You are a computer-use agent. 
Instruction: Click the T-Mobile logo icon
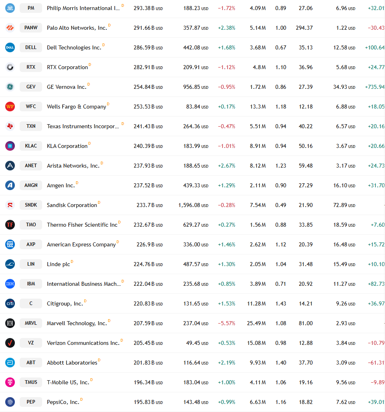point(10,383)
